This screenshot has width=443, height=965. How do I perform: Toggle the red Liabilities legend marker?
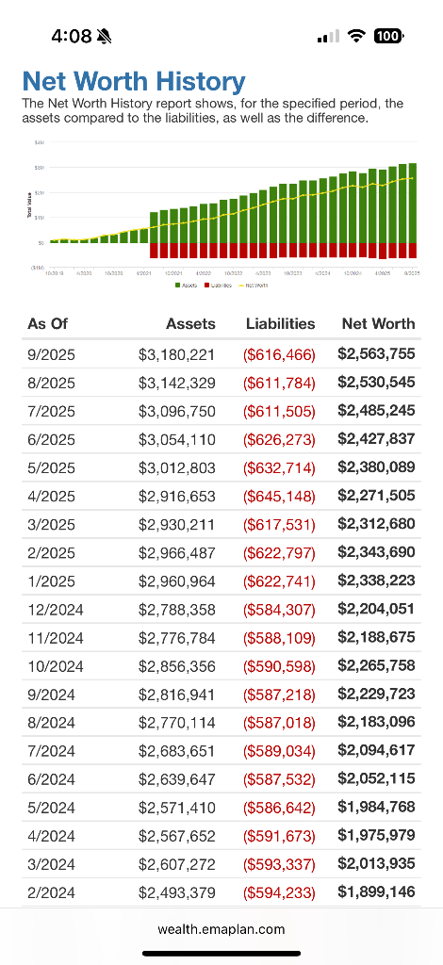(x=207, y=285)
